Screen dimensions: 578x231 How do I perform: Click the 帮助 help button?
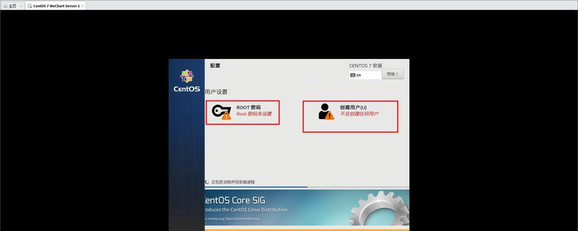(392, 74)
